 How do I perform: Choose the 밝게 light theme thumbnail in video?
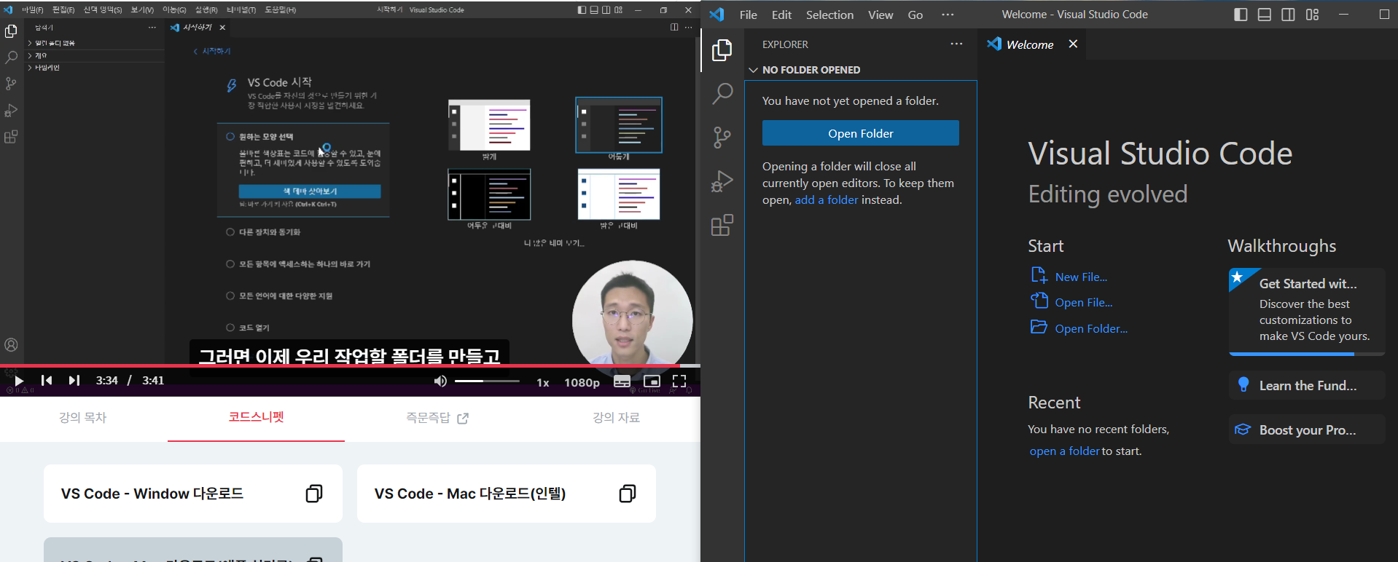click(489, 125)
